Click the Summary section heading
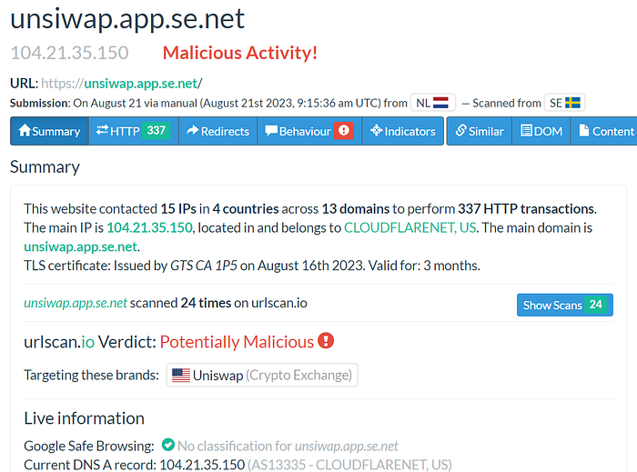 45,166
